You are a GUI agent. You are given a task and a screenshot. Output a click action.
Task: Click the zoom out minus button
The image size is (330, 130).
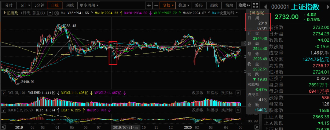tap(156, 5)
